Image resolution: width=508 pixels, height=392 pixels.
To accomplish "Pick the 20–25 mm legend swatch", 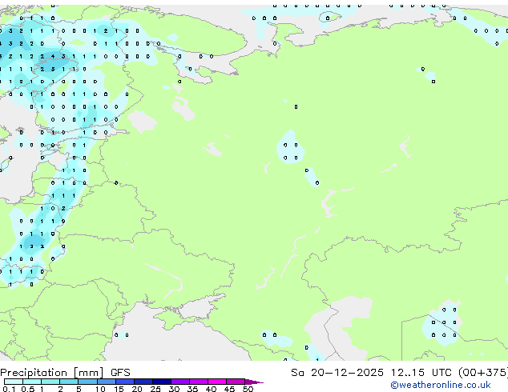I will [143, 382].
